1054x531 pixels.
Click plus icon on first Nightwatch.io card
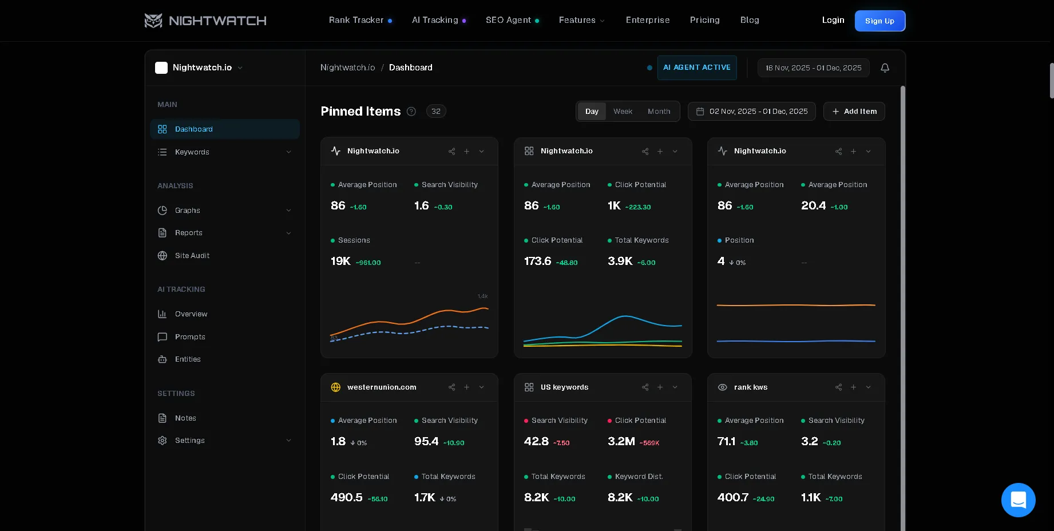pyautogui.click(x=467, y=151)
